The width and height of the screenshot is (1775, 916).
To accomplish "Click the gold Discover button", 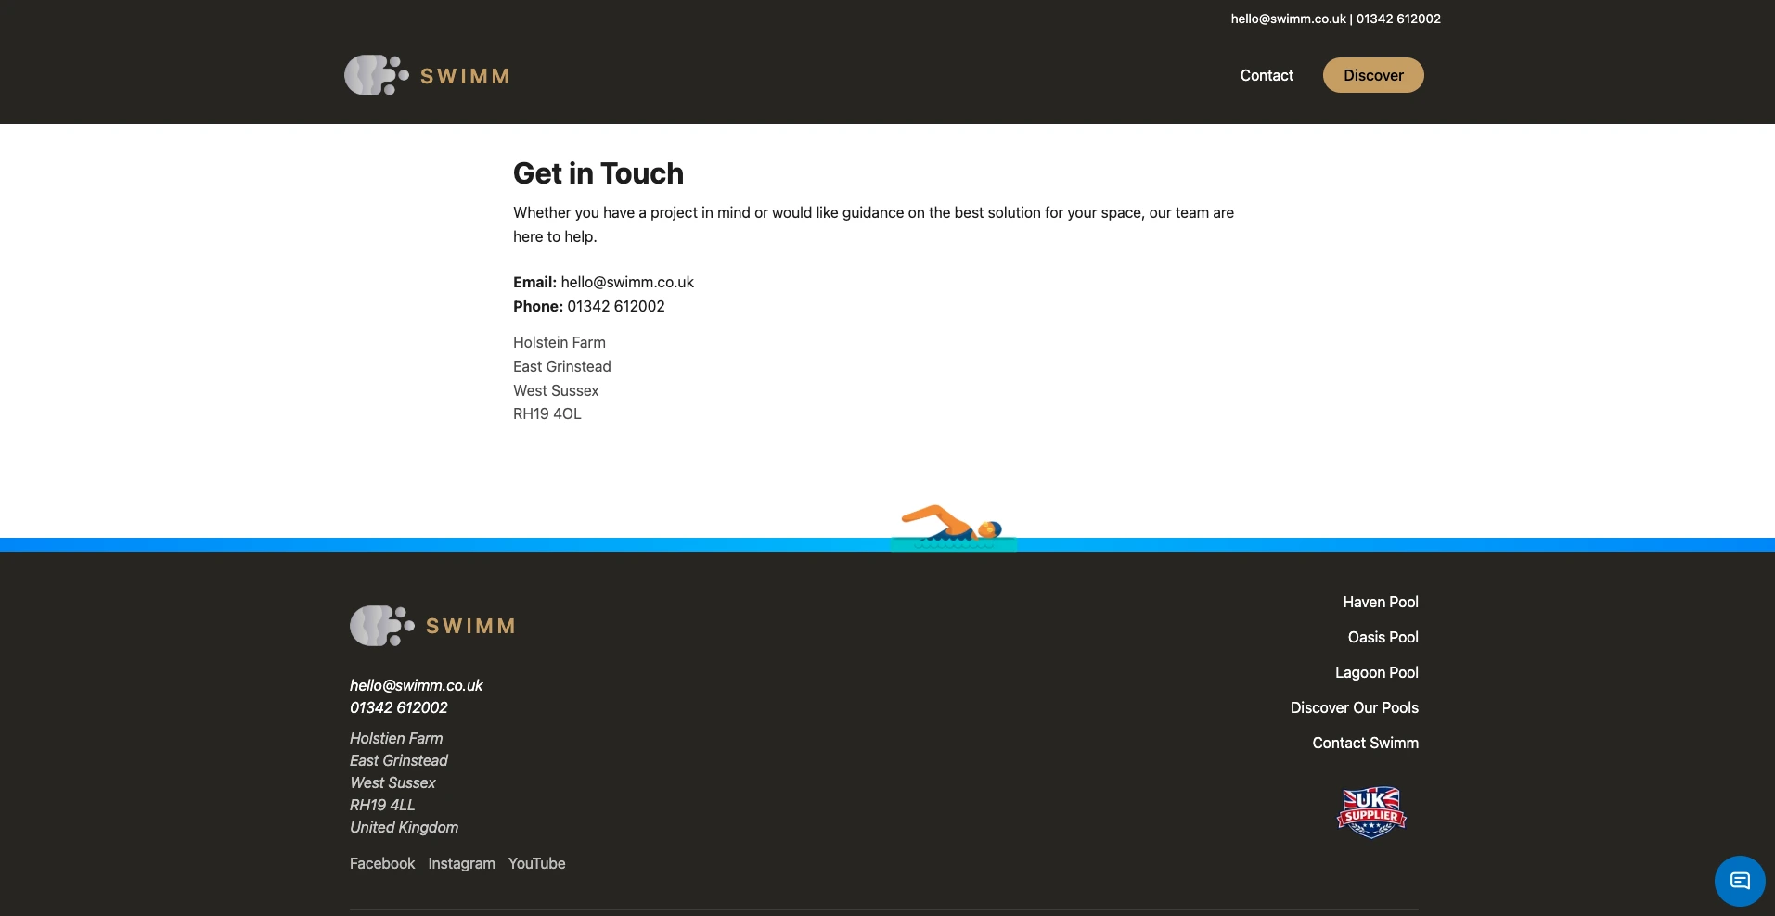I will [1373, 75].
